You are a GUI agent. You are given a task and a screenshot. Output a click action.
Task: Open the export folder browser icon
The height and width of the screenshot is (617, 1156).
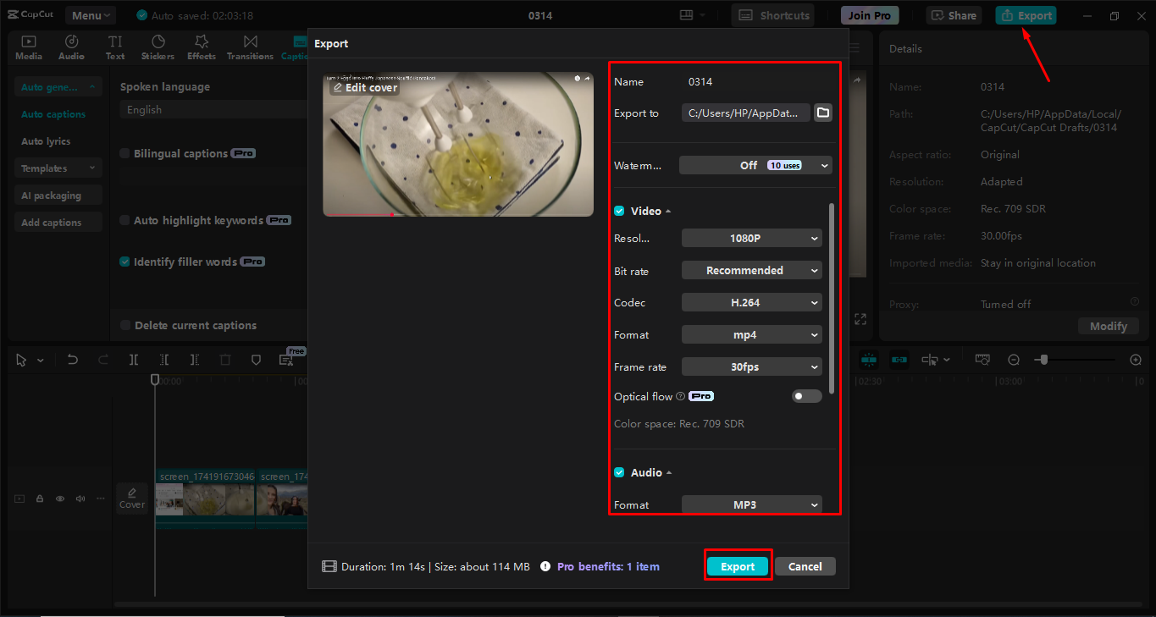coord(822,112)
